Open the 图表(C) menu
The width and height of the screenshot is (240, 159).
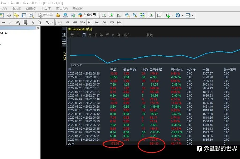click(31, 9)
